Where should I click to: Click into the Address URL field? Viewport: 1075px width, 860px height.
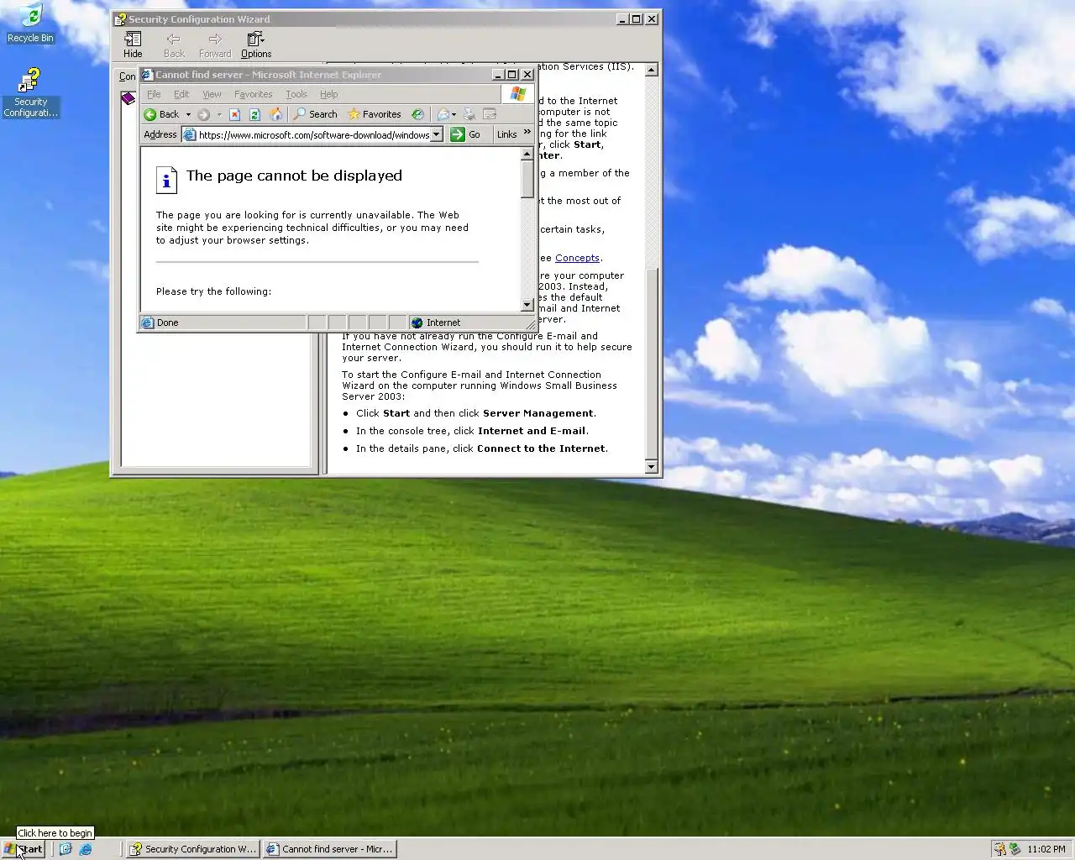[x=314, y=134]
